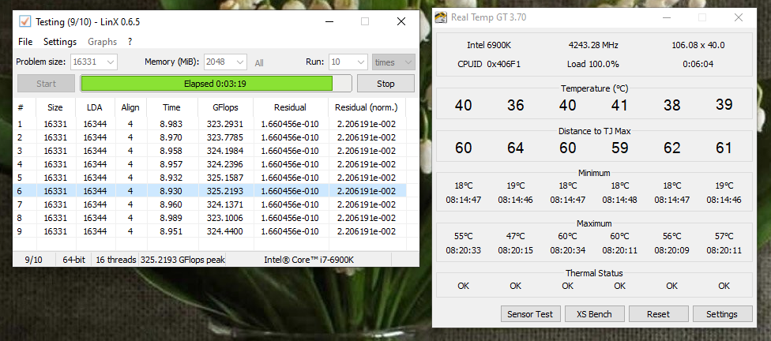
Task: Click the Align column header
Action: [130, 107]
